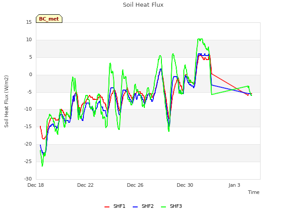Click the Dec 30 x-axis label
The image size is (287, 215).
click(x=185, y=185)
